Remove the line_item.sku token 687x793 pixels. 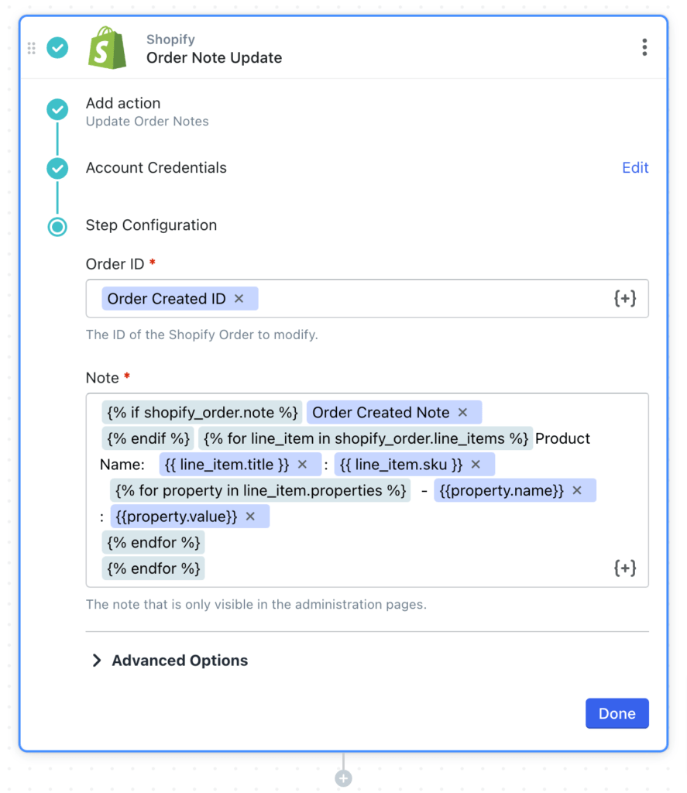pos(477,464)
